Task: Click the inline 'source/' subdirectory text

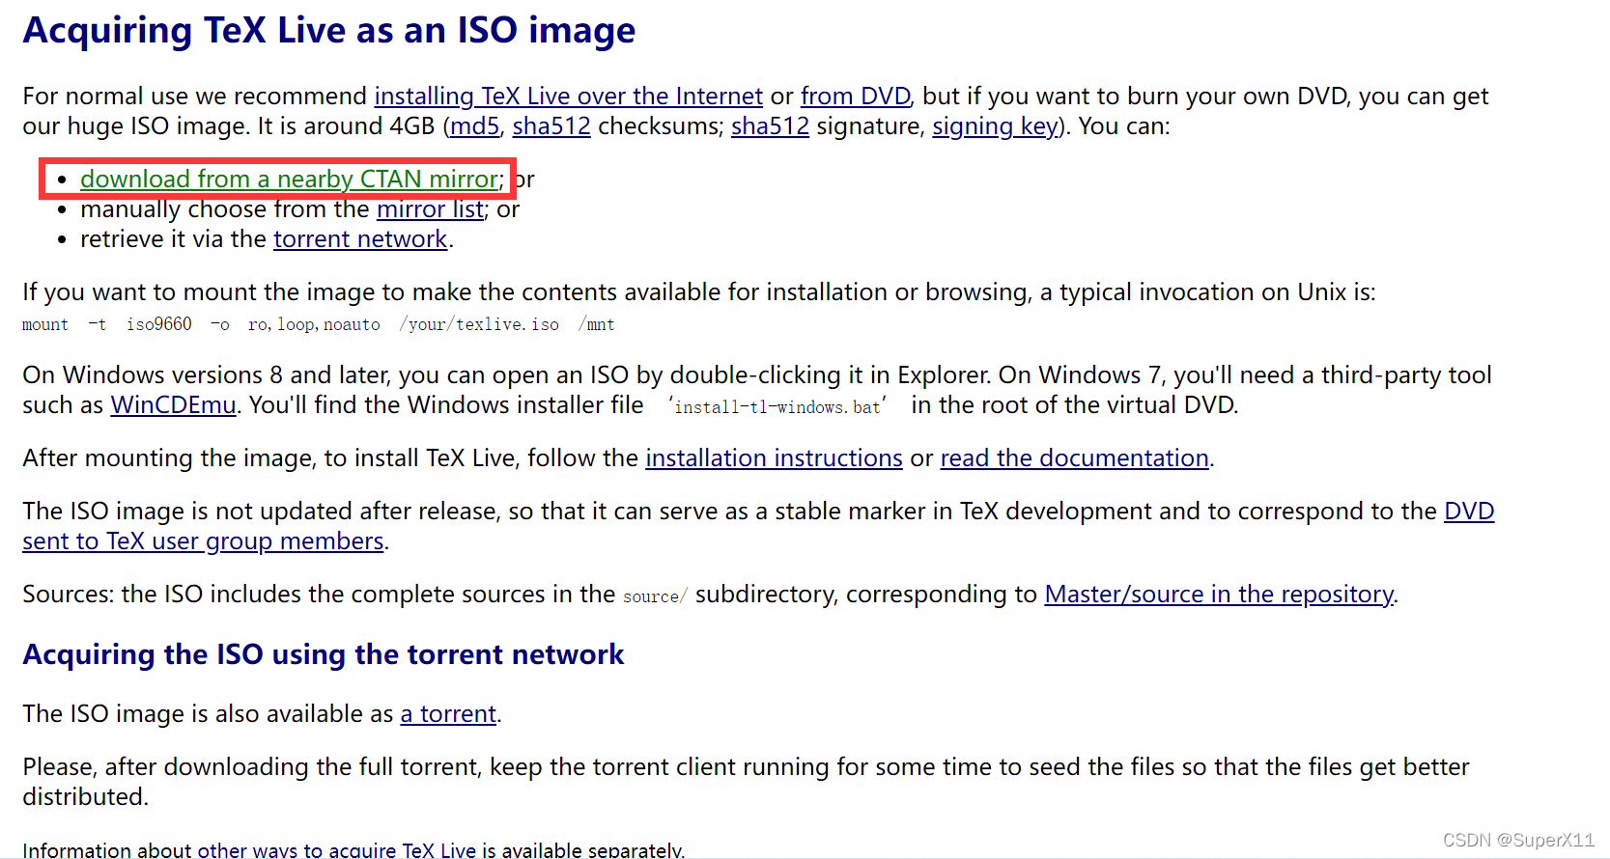Action: click(x=655, y=596)
